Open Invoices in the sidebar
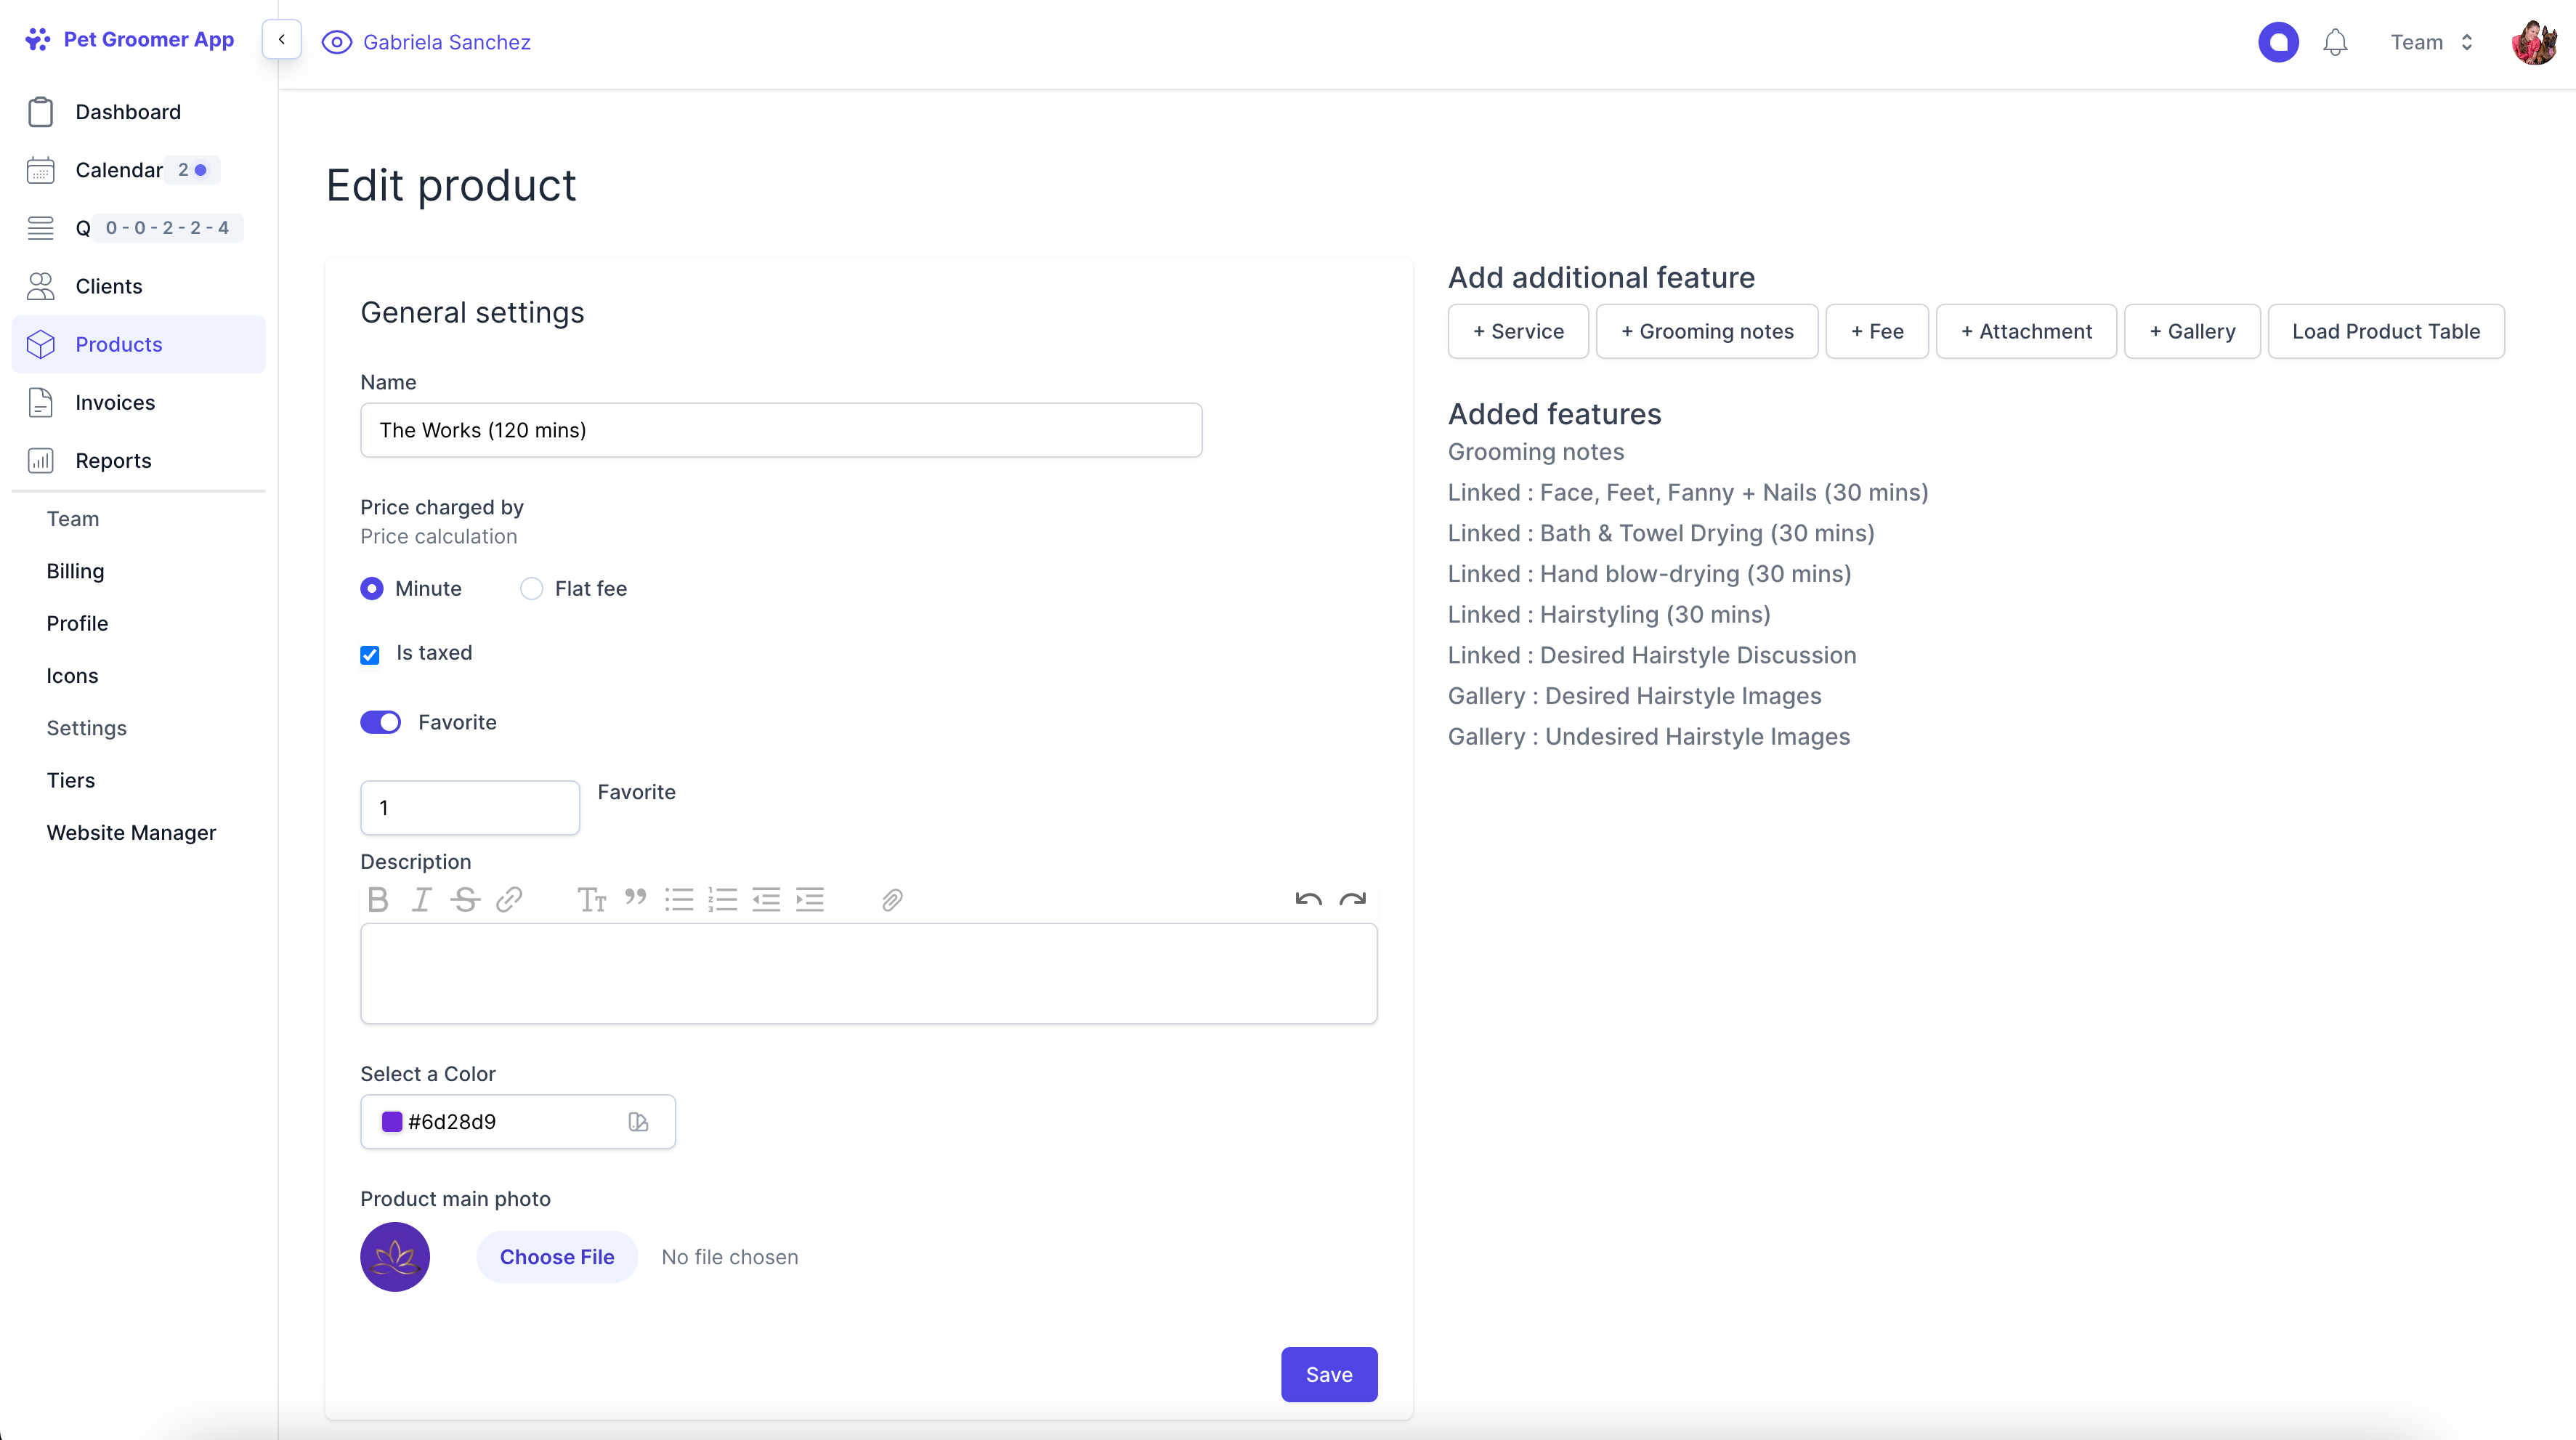The image size is (2576, 1440). [x=115, y=402]
